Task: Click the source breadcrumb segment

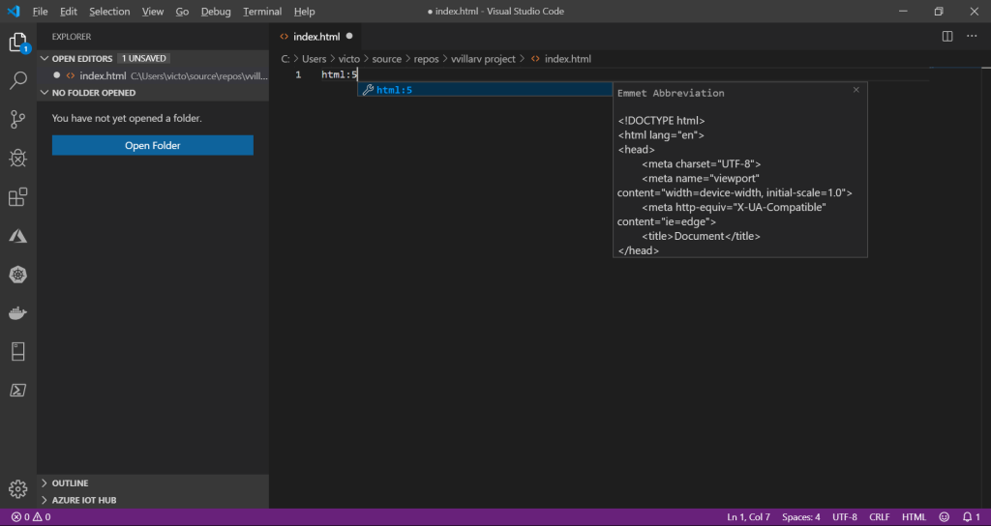Action: coord(387,59)
